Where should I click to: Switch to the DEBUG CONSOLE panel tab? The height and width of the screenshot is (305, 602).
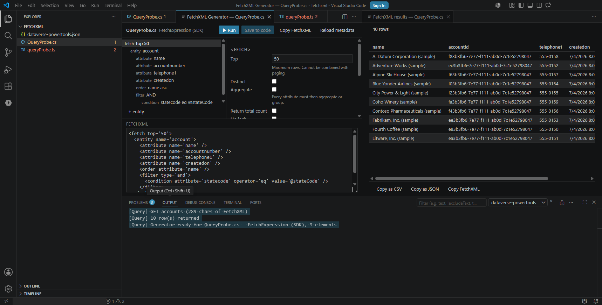200,203
